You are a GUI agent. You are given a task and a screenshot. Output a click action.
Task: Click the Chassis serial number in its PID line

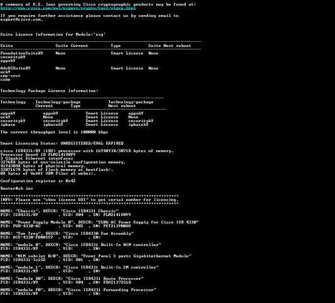[117, 215]
